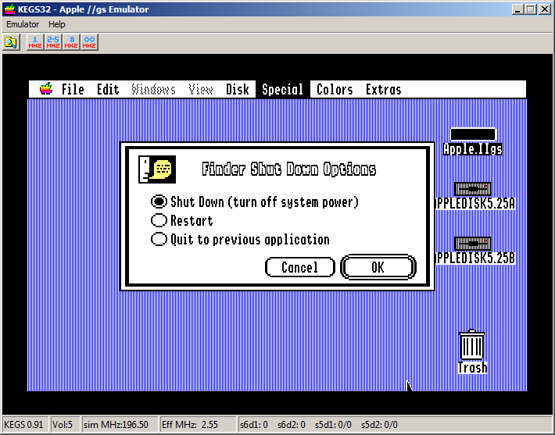Select the APPLEDISK5.25B drive icon
Viewport: 555px width, 435px height.
472,244
